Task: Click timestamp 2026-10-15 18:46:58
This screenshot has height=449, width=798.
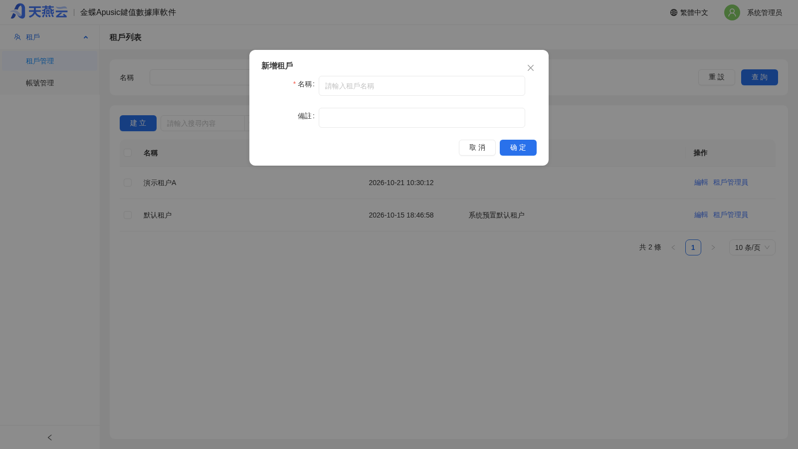Action: (401, 215)
